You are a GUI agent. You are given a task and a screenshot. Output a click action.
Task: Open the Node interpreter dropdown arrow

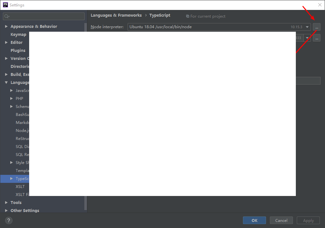point(307,27)
